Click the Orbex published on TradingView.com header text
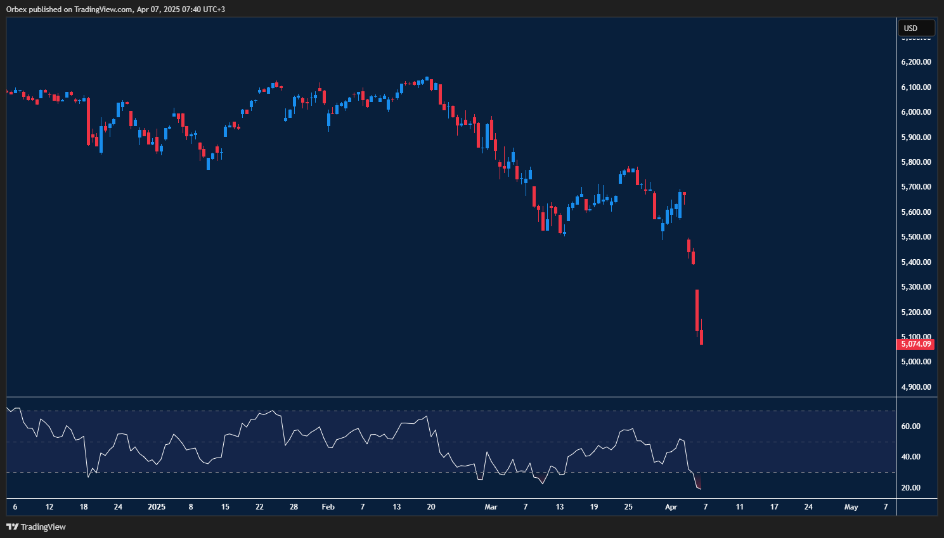The image size is (944, 538). pos(116,9)
